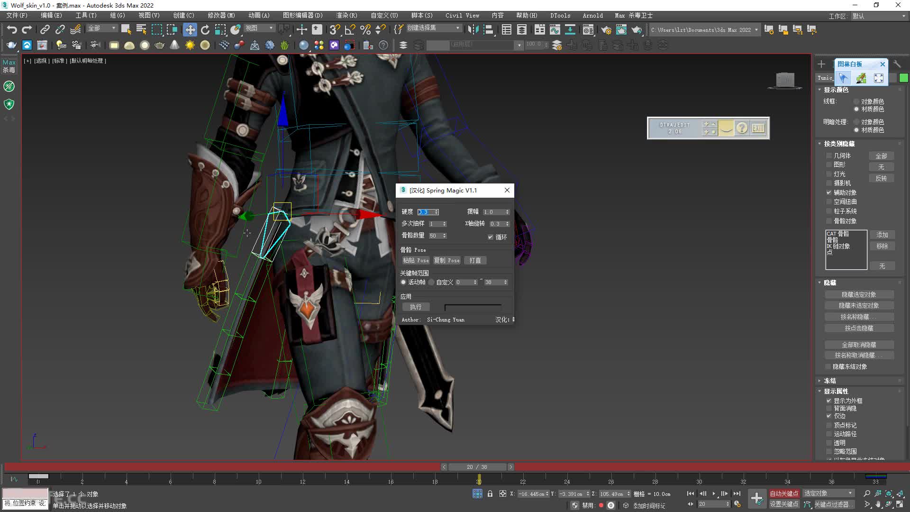This screenshot has width=910, height=512.
Task: Click the Undo arrow icon
Action: coord(12,30)
